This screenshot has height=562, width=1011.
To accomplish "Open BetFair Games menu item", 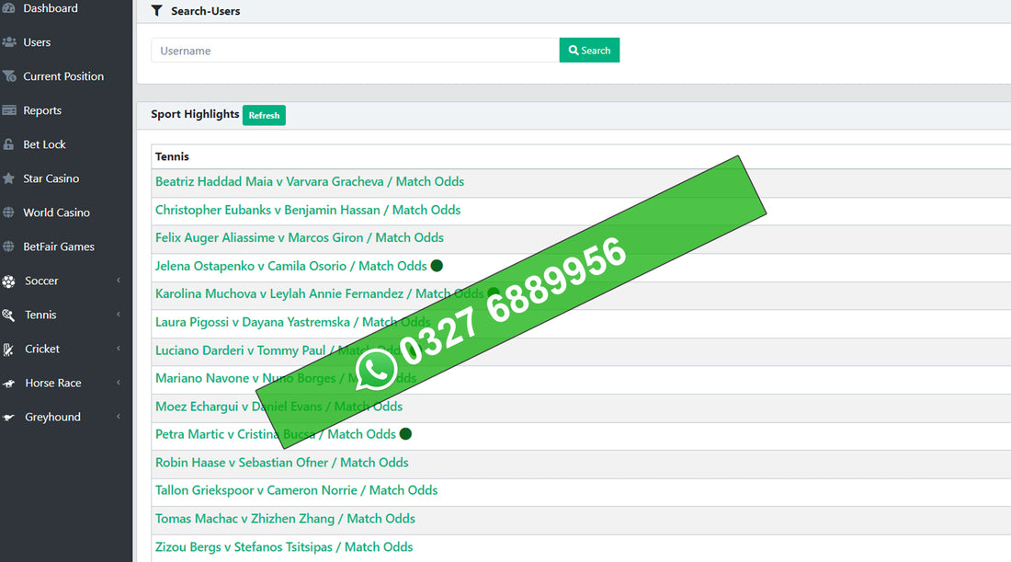I will click(x=59, y=247).
